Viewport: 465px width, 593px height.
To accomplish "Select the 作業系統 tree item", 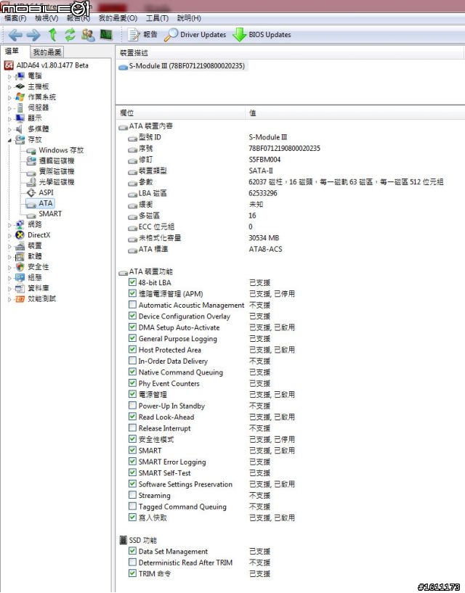I will tap(36, 97).
